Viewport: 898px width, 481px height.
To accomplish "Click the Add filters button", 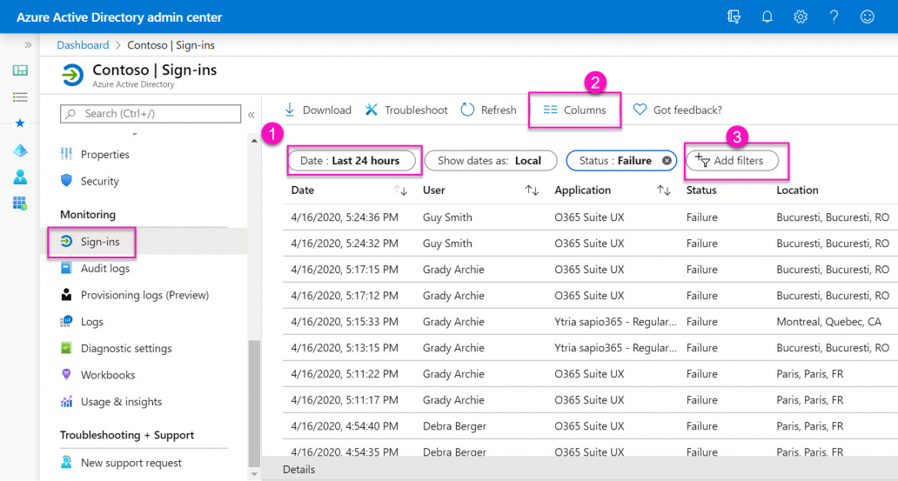I will point(732,161).
